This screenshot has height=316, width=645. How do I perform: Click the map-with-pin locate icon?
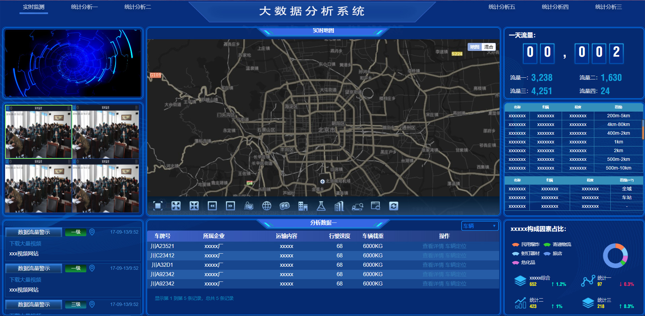click(249, 206)
